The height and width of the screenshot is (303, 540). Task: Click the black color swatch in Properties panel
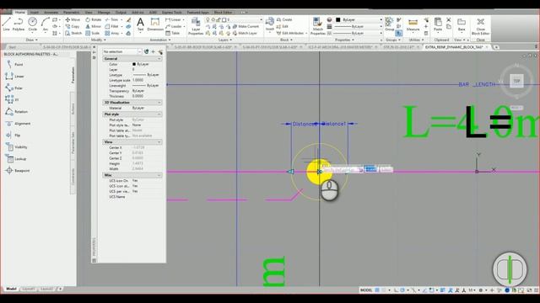[x=134, y=64]
